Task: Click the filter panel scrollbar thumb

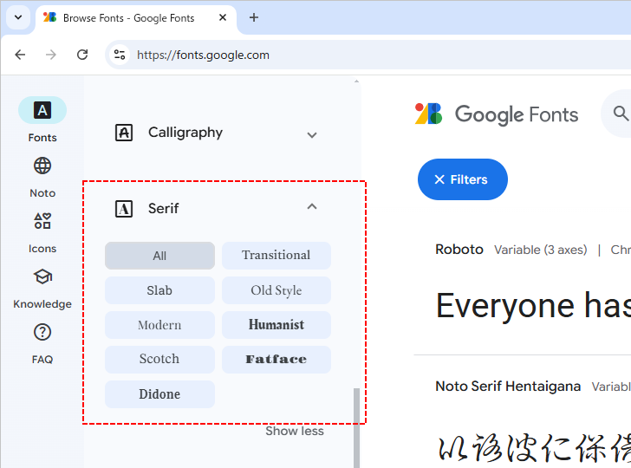Action: 356,428
